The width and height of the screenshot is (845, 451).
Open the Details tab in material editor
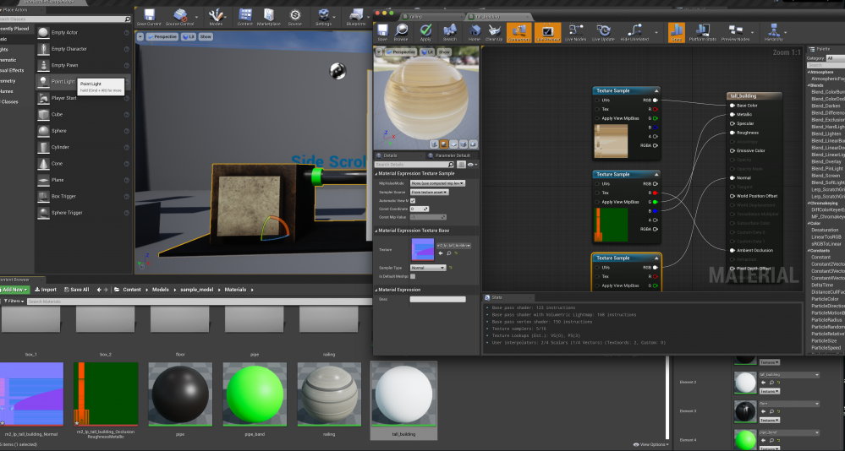pyautogui.click(x=388, y=155)
